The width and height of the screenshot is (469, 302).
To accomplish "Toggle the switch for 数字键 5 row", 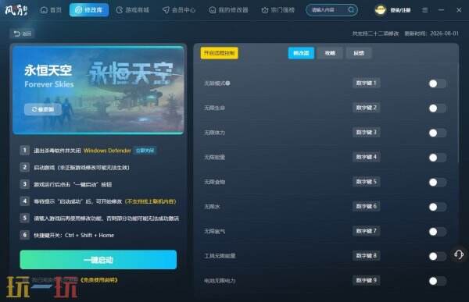I will [437, 183].
